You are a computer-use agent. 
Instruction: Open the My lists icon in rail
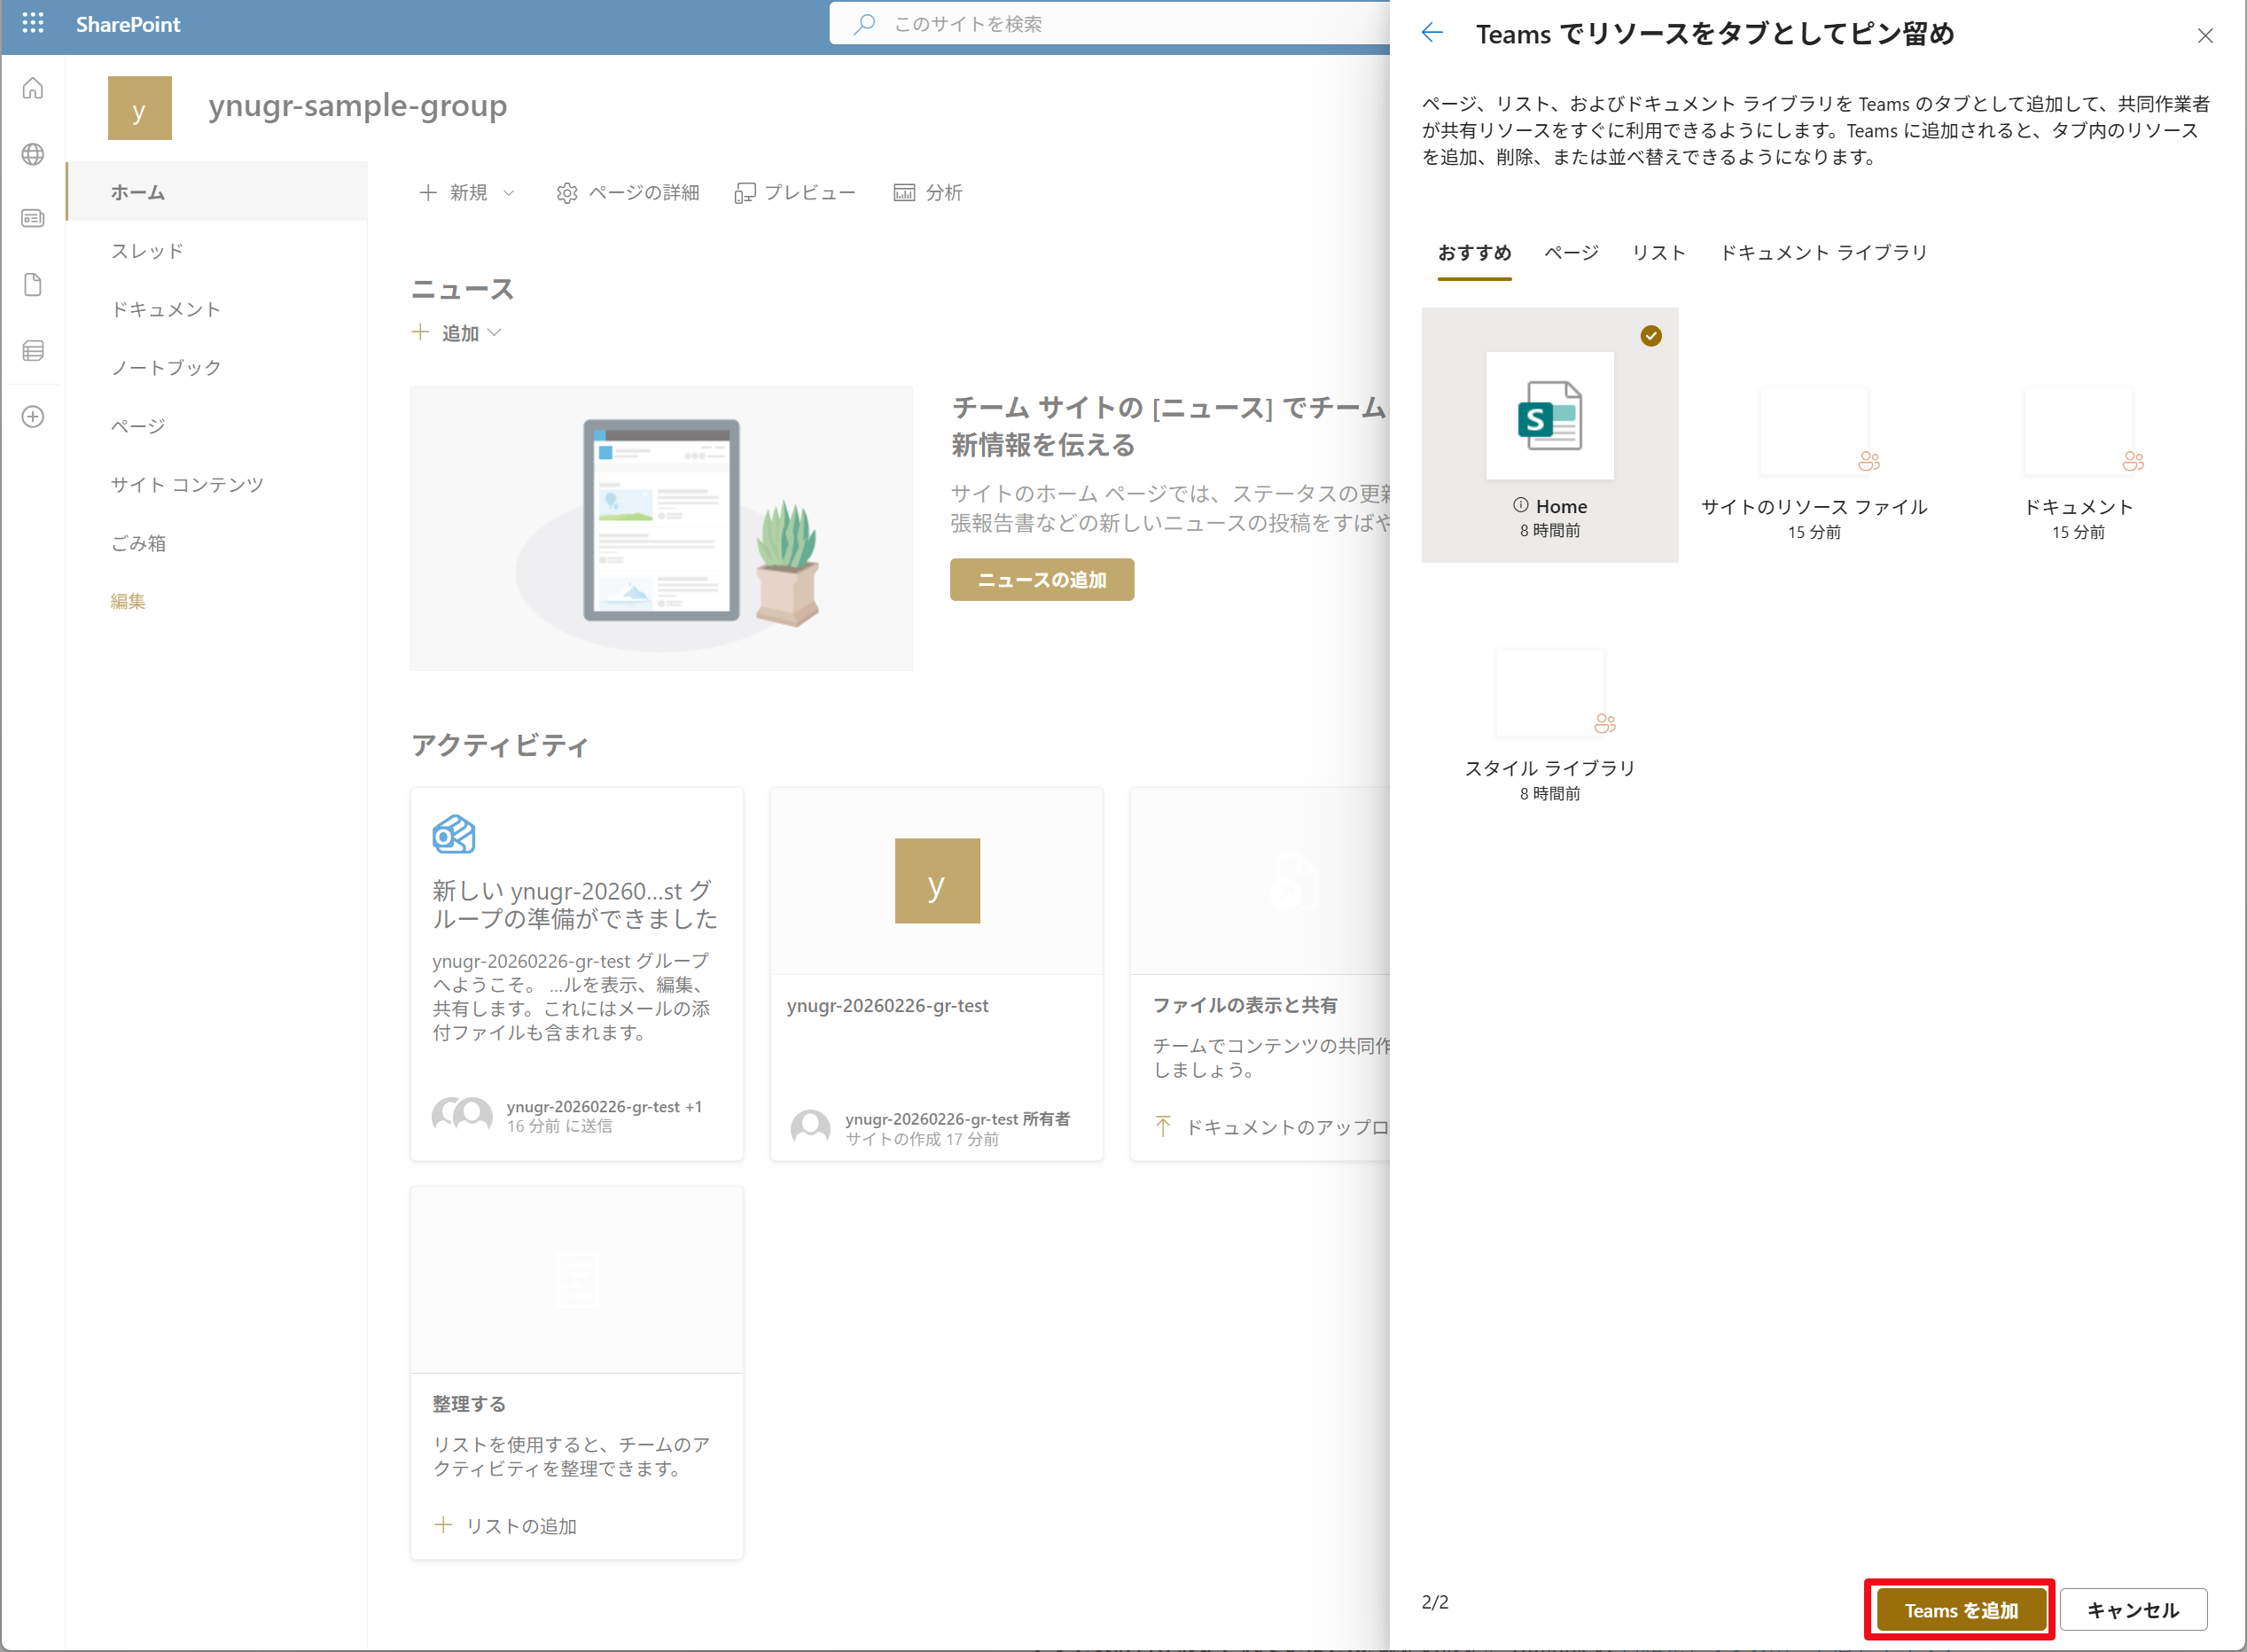pyautogui.click(x=33, y=351)
